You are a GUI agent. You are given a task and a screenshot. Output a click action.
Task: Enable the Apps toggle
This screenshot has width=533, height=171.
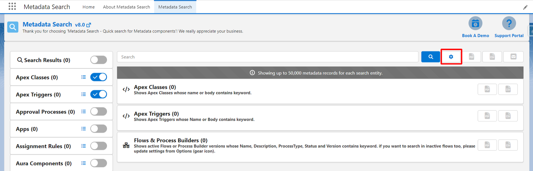click(99, 129)
